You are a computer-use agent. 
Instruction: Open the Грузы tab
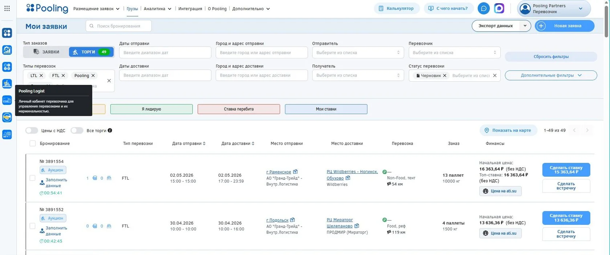(x=132, y=9)
